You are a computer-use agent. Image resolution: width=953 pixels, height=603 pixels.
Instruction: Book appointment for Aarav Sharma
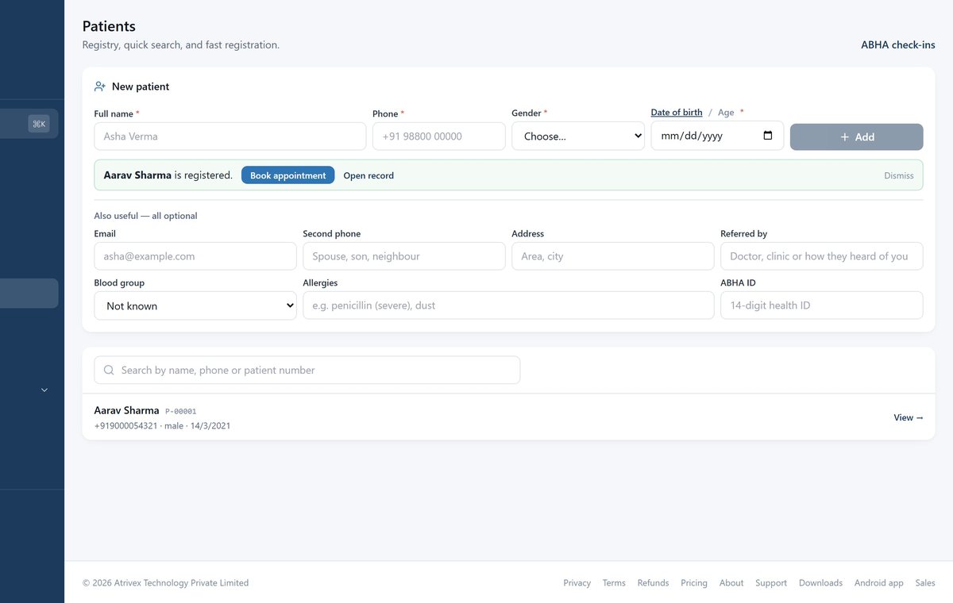(288, 175)
